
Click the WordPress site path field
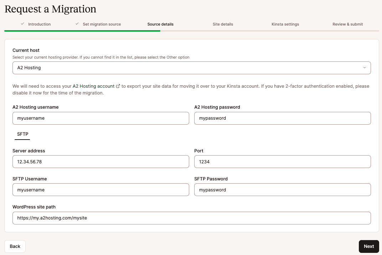coord(191,218)
